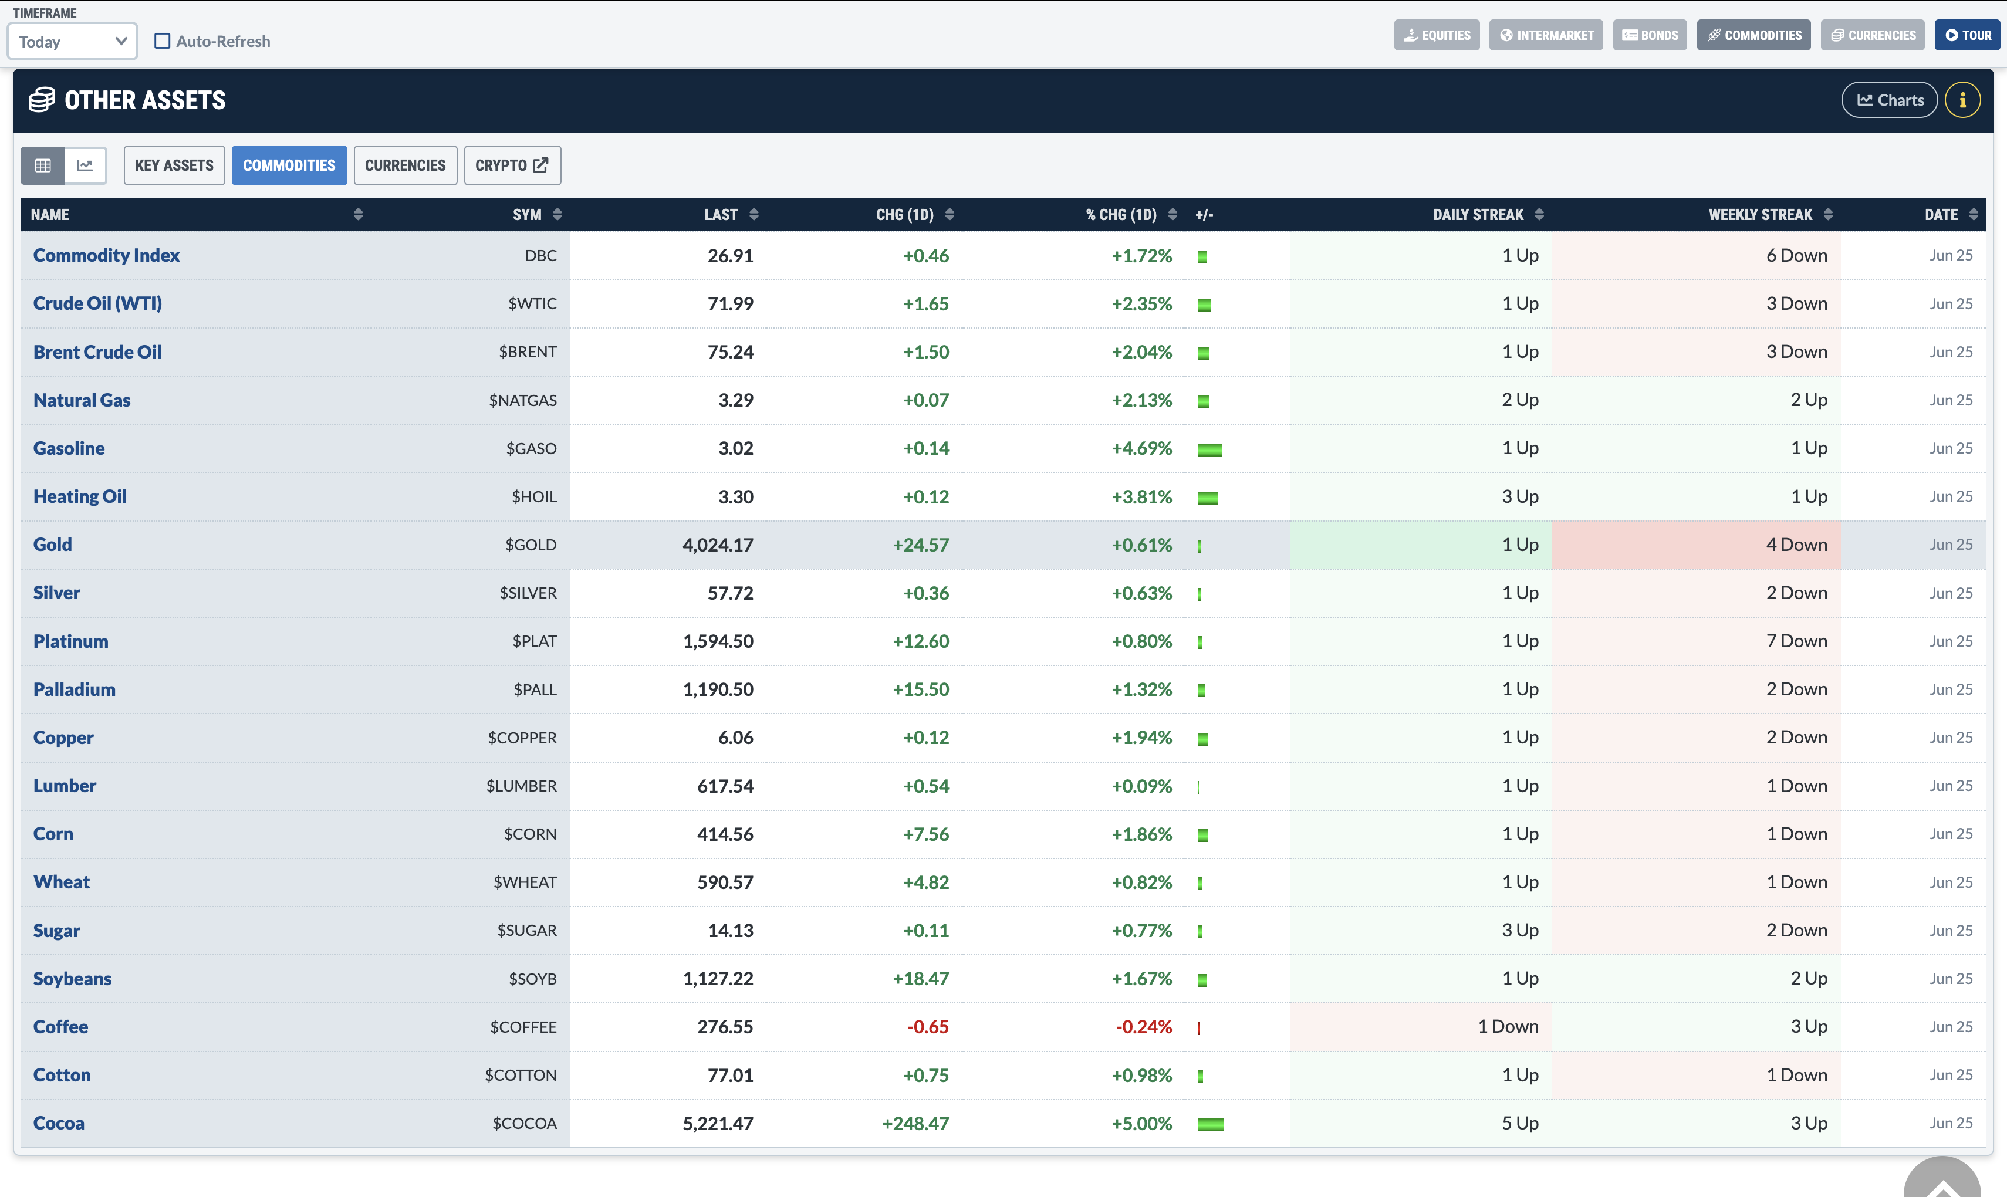2007x1197 pixels.
Task: Open the Coffee link
Action: [x=60, y=1027]
